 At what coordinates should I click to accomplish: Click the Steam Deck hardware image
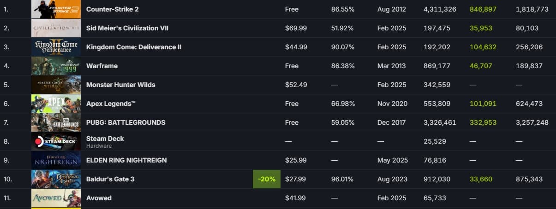(x=56, y=141)
